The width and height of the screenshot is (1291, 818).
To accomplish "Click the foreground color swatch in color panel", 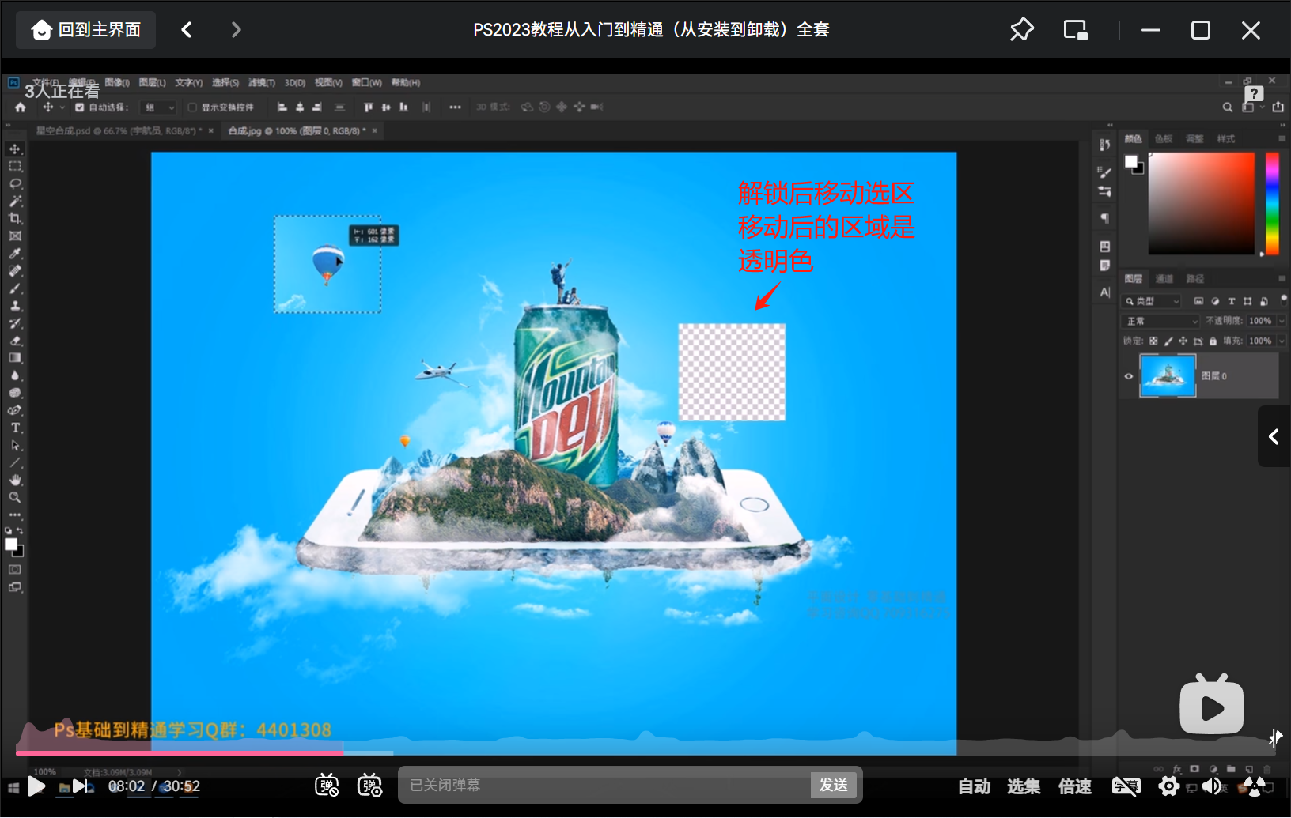I will pos(1131,161).
